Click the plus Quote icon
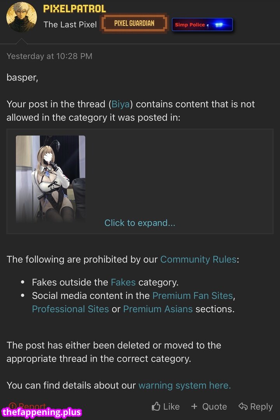This screenshot has width=280, height=420. pyautogui.click(x=194, y=406)
